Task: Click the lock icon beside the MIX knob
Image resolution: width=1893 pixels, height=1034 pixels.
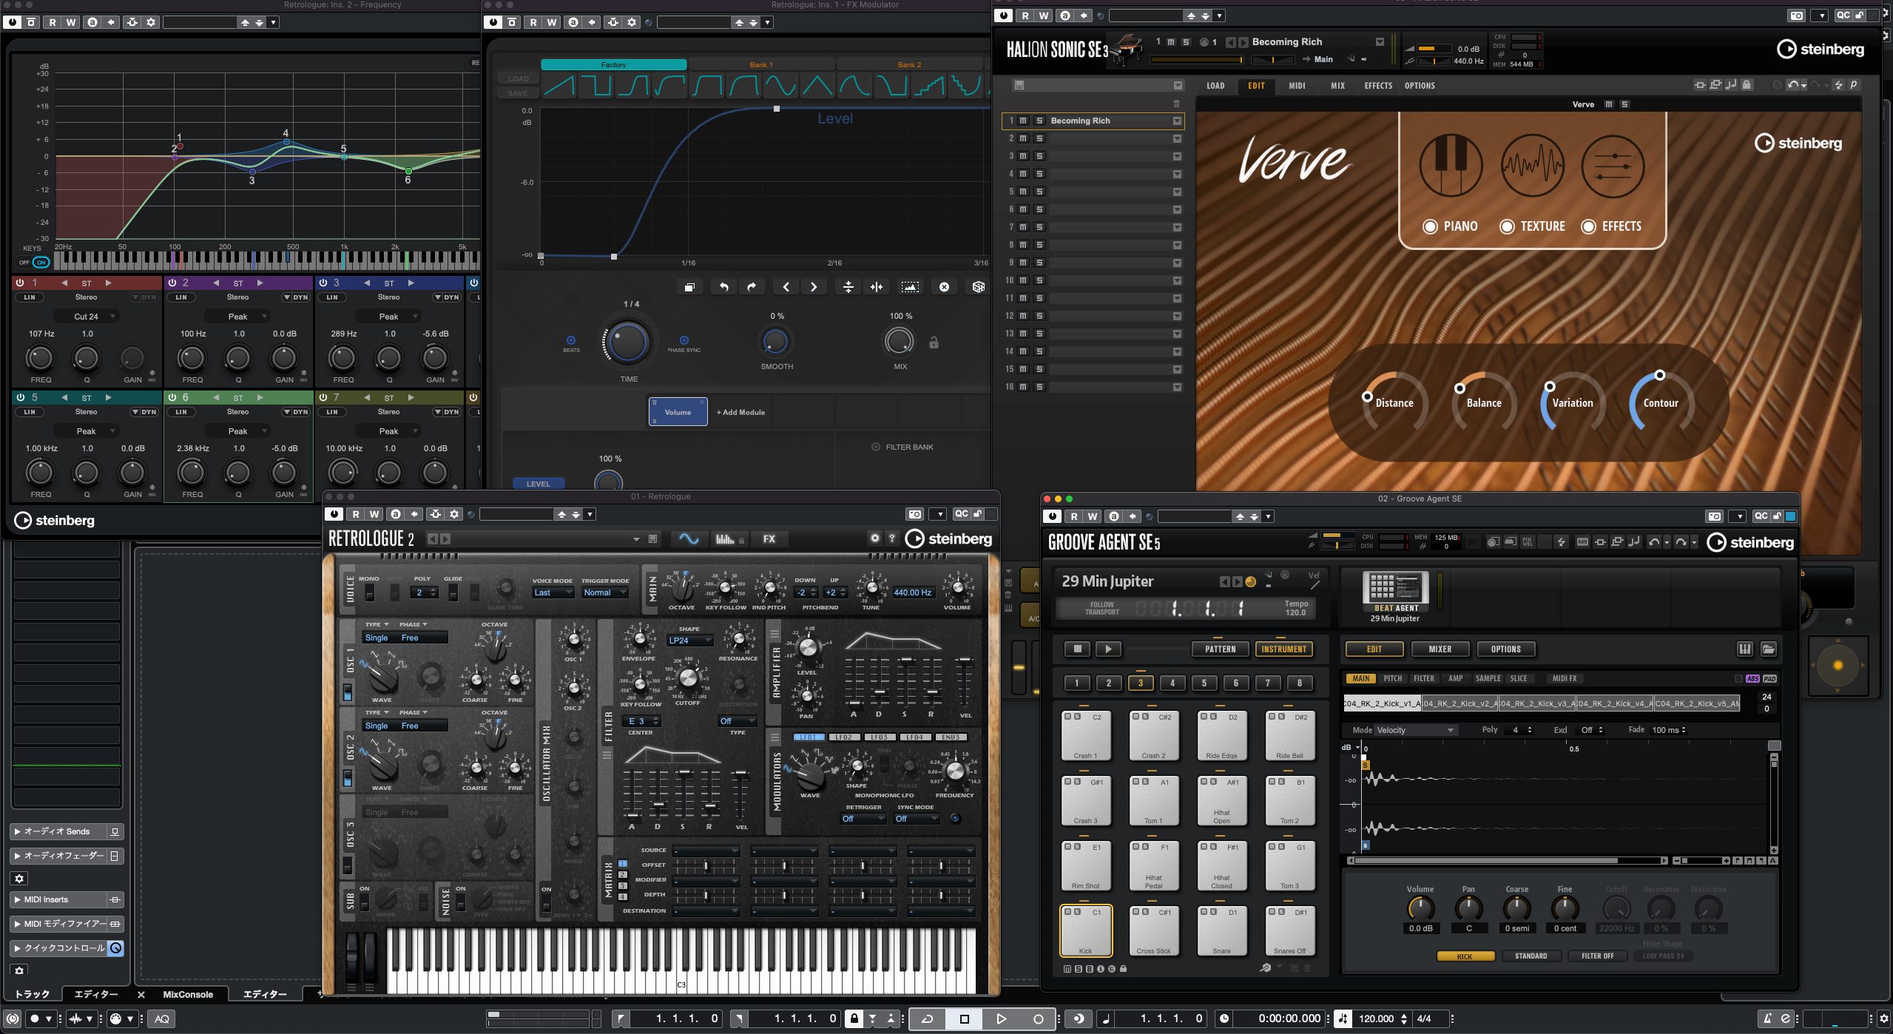Action: tap(934, 342)
